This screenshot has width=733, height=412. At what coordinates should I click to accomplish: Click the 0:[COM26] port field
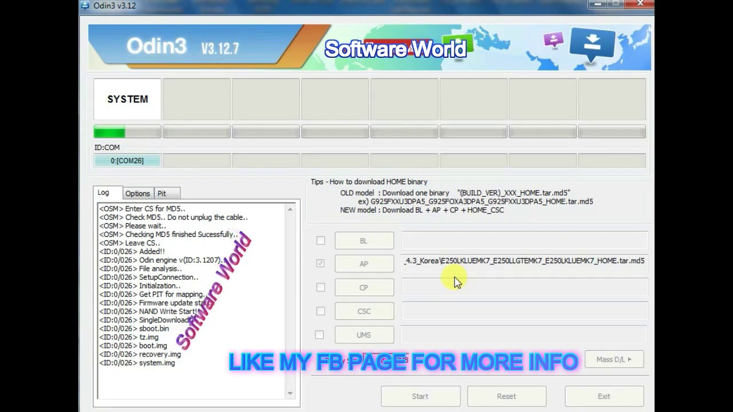[127, 161]
